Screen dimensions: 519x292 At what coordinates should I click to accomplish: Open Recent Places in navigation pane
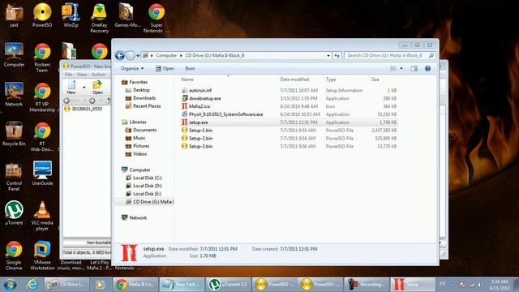147,106
